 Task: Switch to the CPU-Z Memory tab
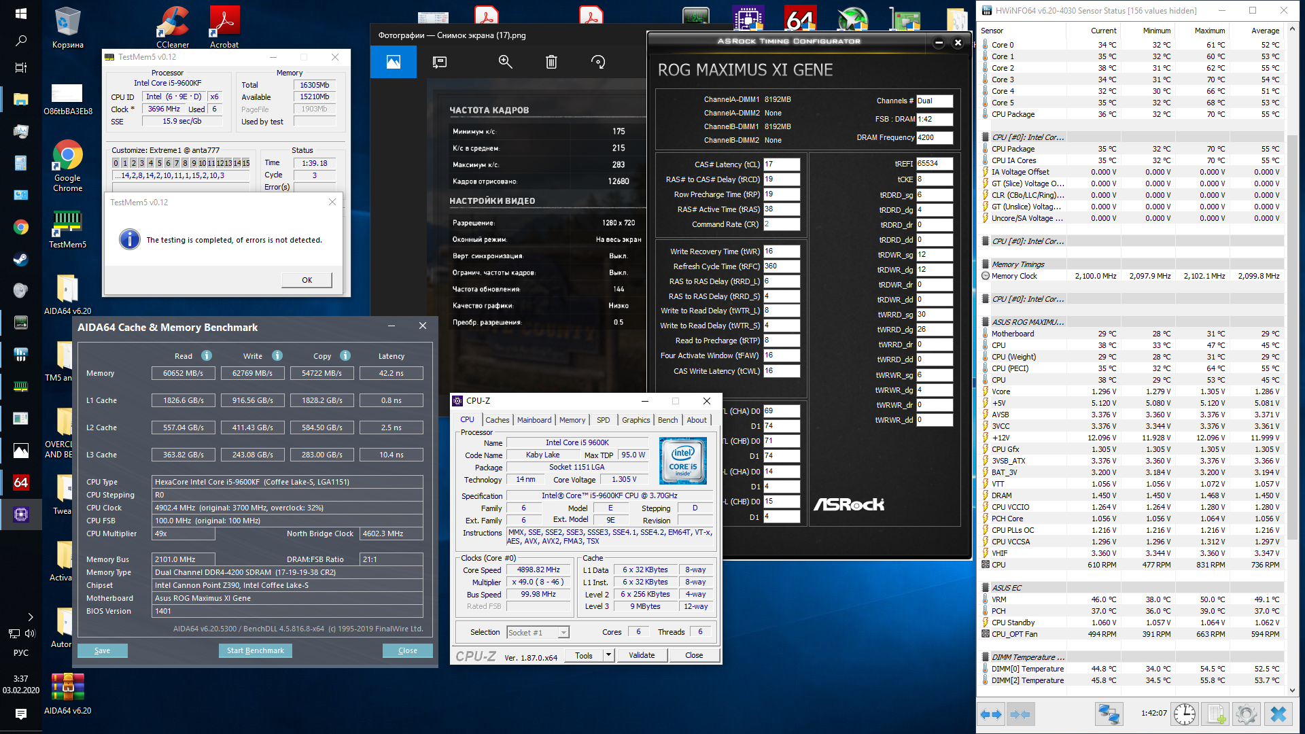pyautogui.click(x=572, y=420)
